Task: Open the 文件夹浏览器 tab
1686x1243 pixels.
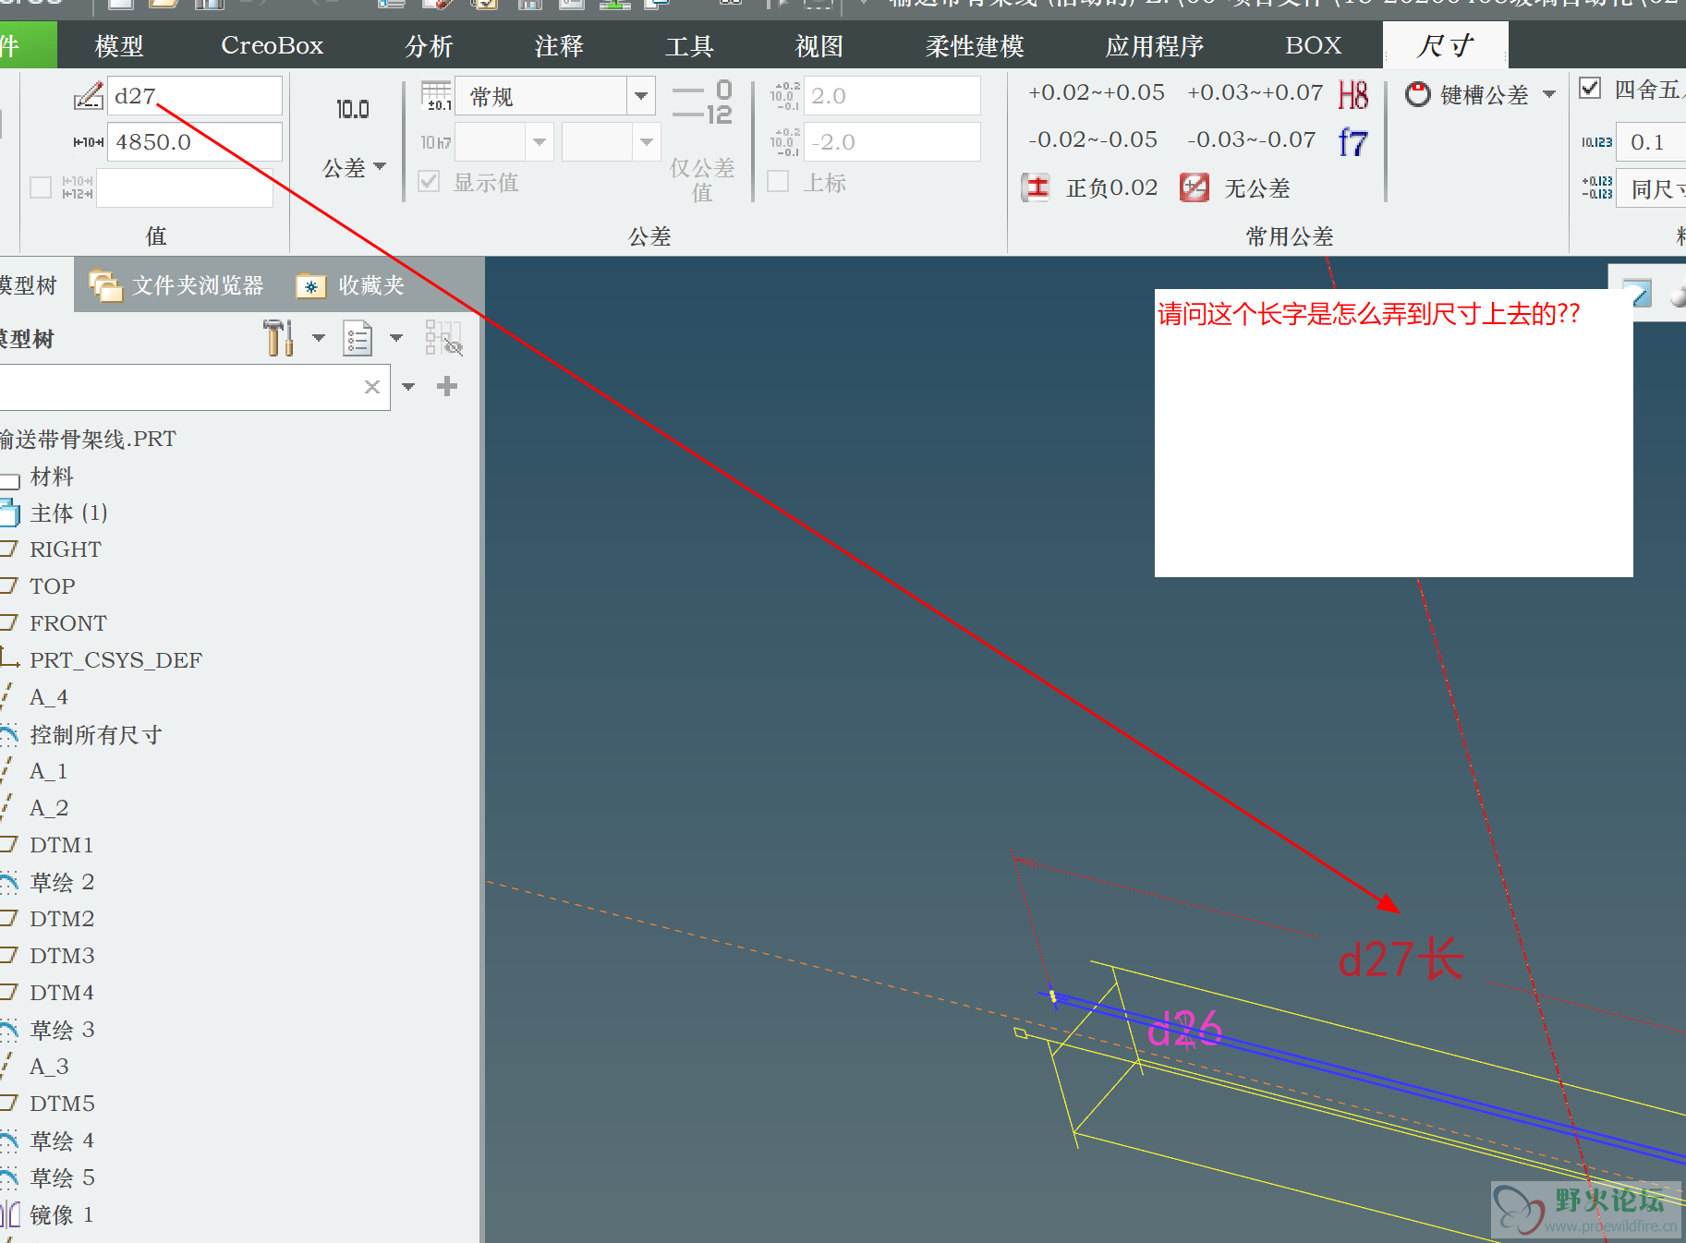Action: [x=176, y=285]
